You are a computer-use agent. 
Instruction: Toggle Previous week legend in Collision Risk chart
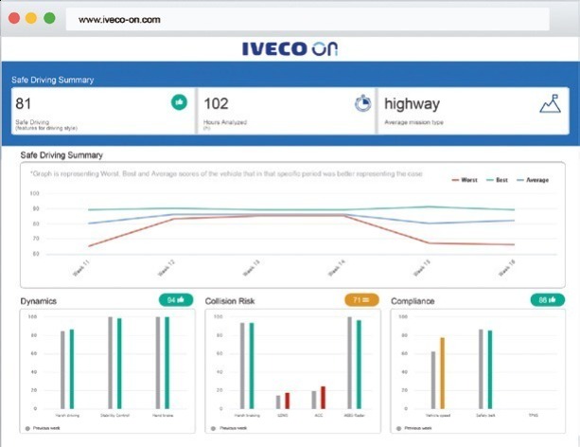point(229,428)
